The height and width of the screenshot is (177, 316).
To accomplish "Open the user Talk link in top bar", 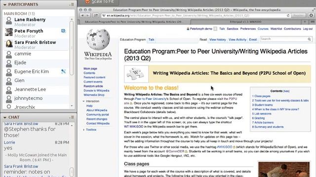I will [x=222, y=29].
